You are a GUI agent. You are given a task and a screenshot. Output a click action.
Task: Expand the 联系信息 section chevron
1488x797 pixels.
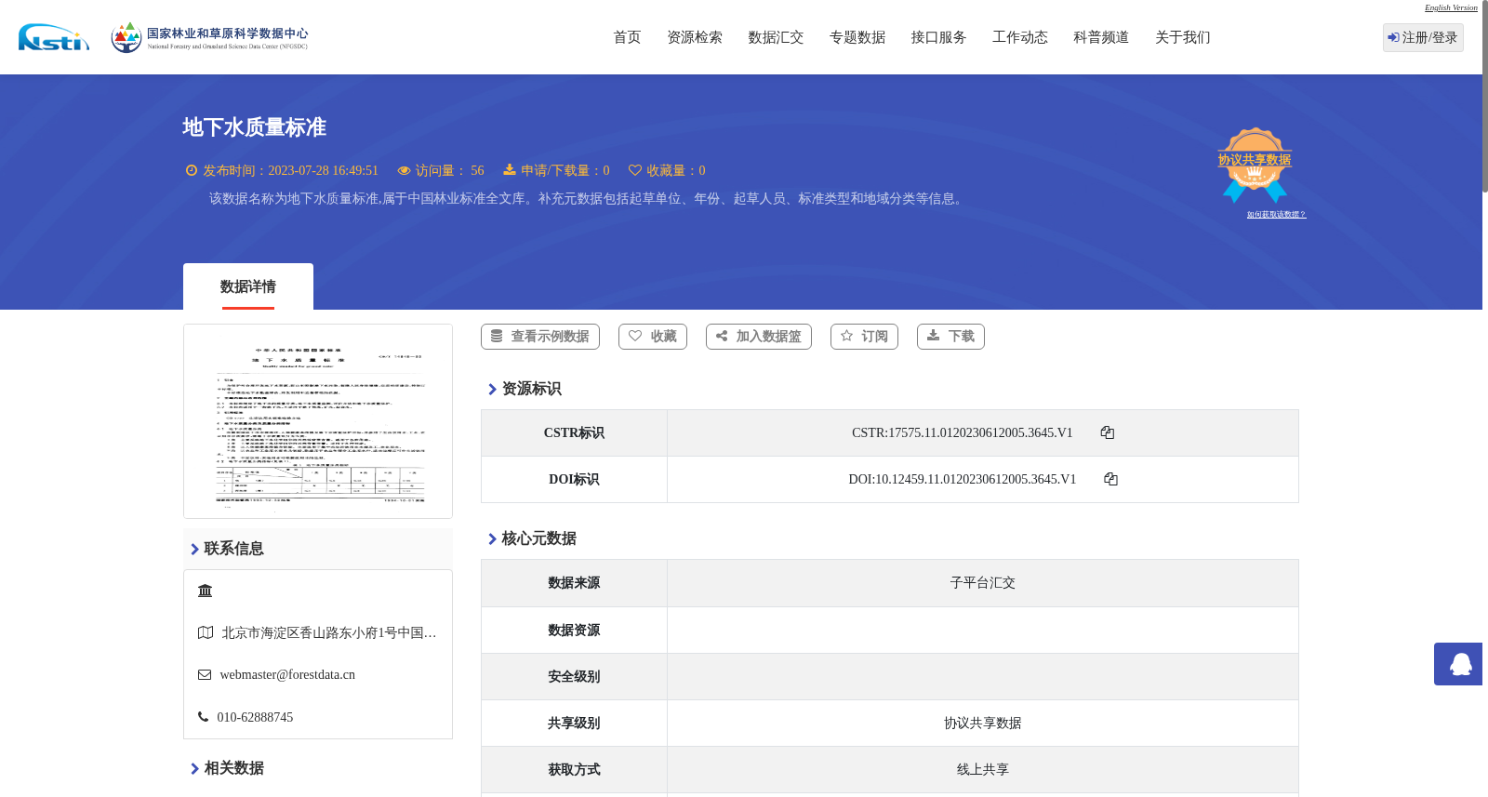[x=194, y=550]
